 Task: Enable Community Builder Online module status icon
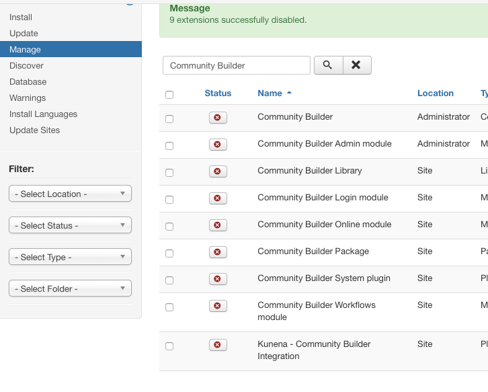click(x=218, y=225)
